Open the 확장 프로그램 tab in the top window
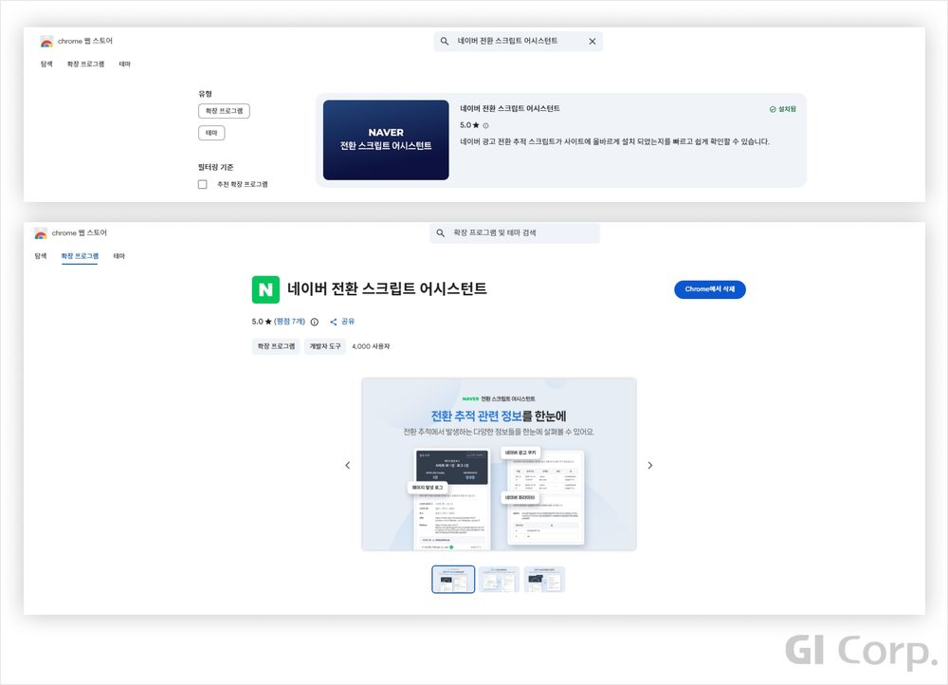Image resolution: width=948 pixels, height=685 pixels. (x=85, y=65)
